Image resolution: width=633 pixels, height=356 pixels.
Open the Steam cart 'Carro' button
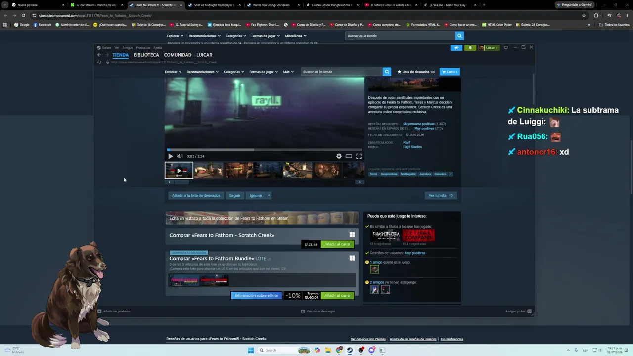[x=450, y=72]
